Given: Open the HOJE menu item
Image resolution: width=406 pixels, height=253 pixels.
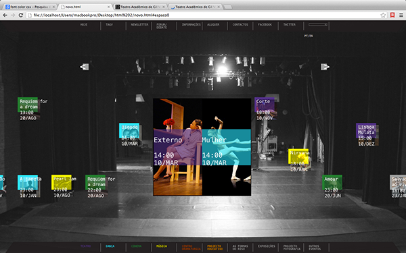Looking at the screenshot, I should point(84,25).
